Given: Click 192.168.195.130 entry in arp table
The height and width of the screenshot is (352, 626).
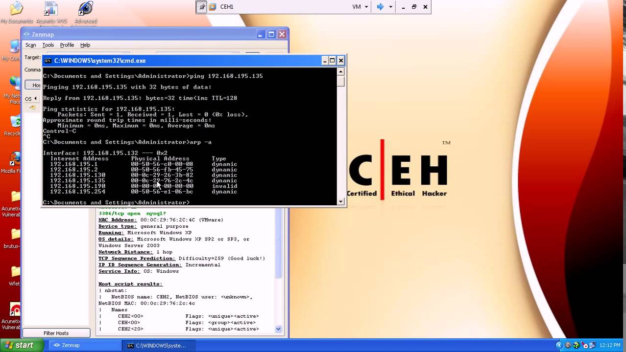Looking at the screenshot, I should pos(77,175).
